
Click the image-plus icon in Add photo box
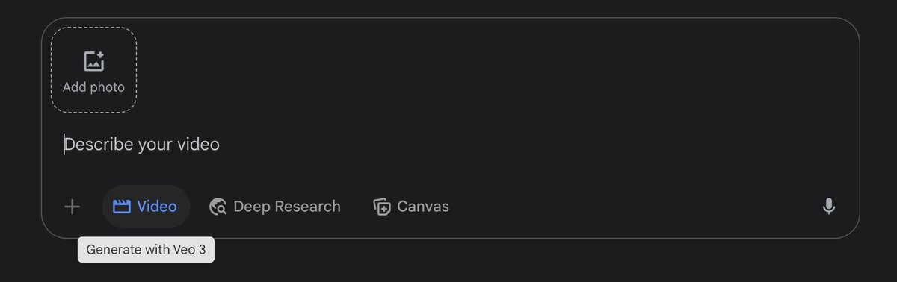93,62
